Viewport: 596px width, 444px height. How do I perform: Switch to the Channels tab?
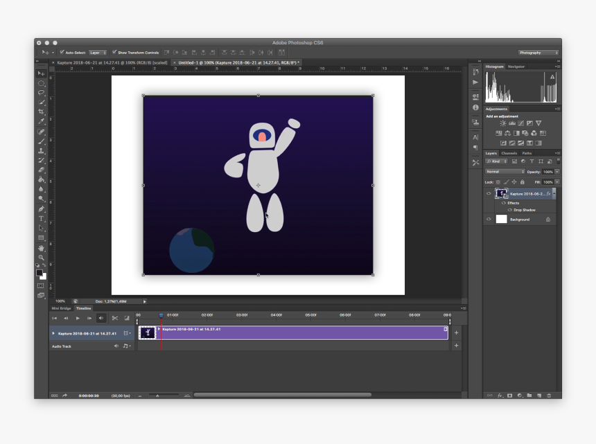[x=509, y=153]
